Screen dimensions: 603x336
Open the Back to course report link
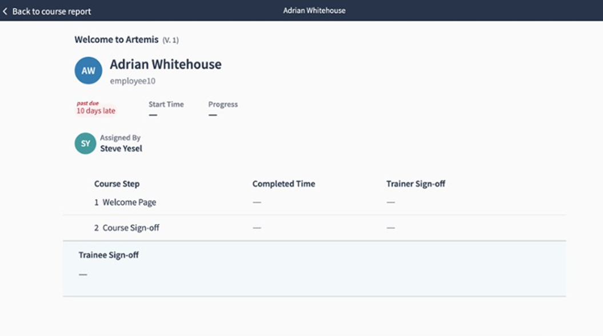coord(51,11)
